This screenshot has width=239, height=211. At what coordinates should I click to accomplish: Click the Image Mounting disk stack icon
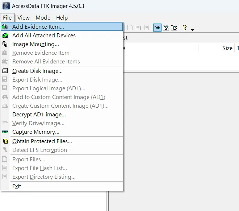tap(5, 44)
